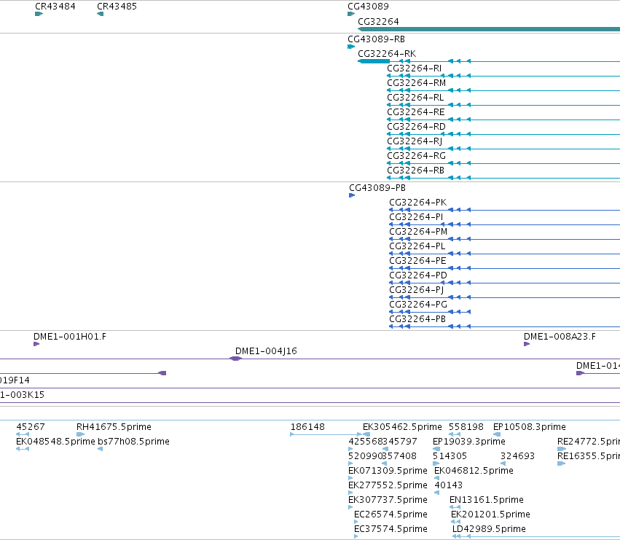Select the CG43089-PB protein label
620x540 pixels.
[377, 188]
